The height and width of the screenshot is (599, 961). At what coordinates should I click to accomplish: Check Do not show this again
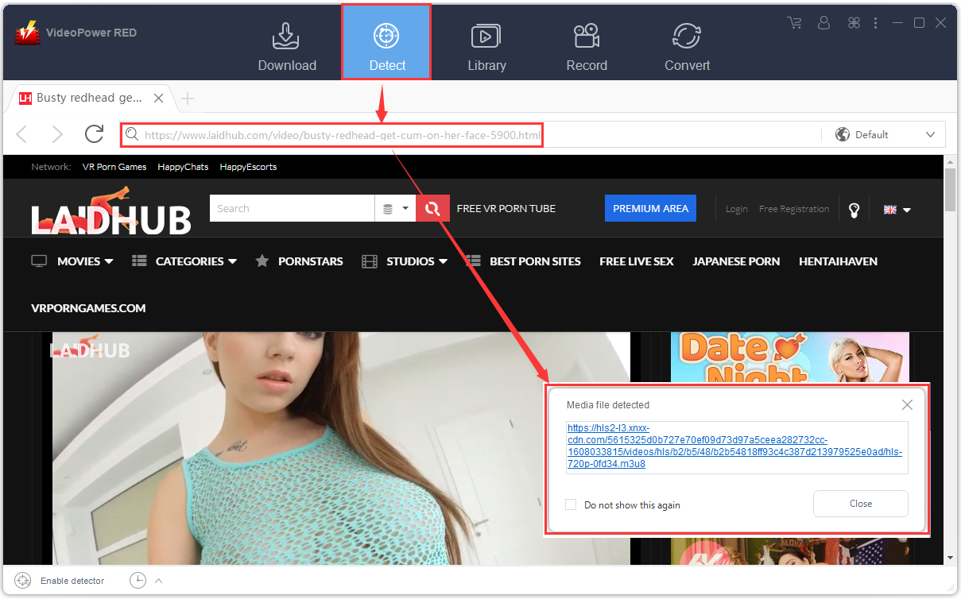pyautogui.click(x=570, y=504)
